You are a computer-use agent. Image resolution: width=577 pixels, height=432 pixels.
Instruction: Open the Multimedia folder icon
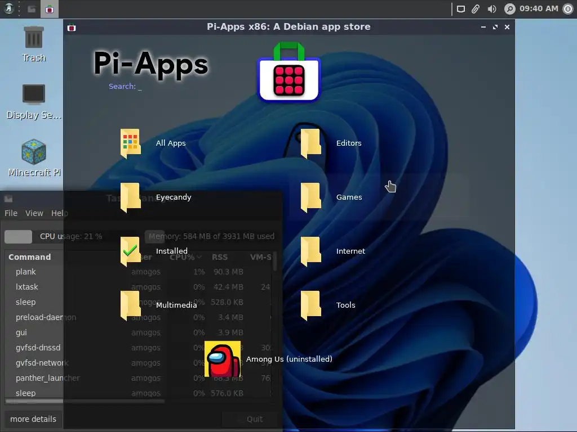tap(131, 305)
